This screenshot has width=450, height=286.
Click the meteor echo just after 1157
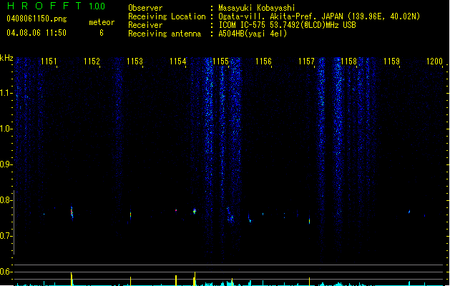pyautogui.click(x=309, y=221)
